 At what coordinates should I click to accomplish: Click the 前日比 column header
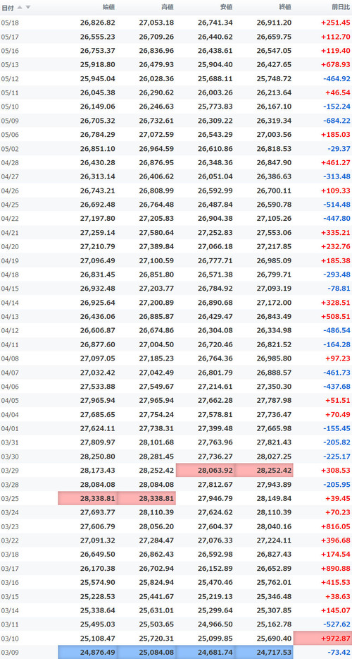pos(340,7)
